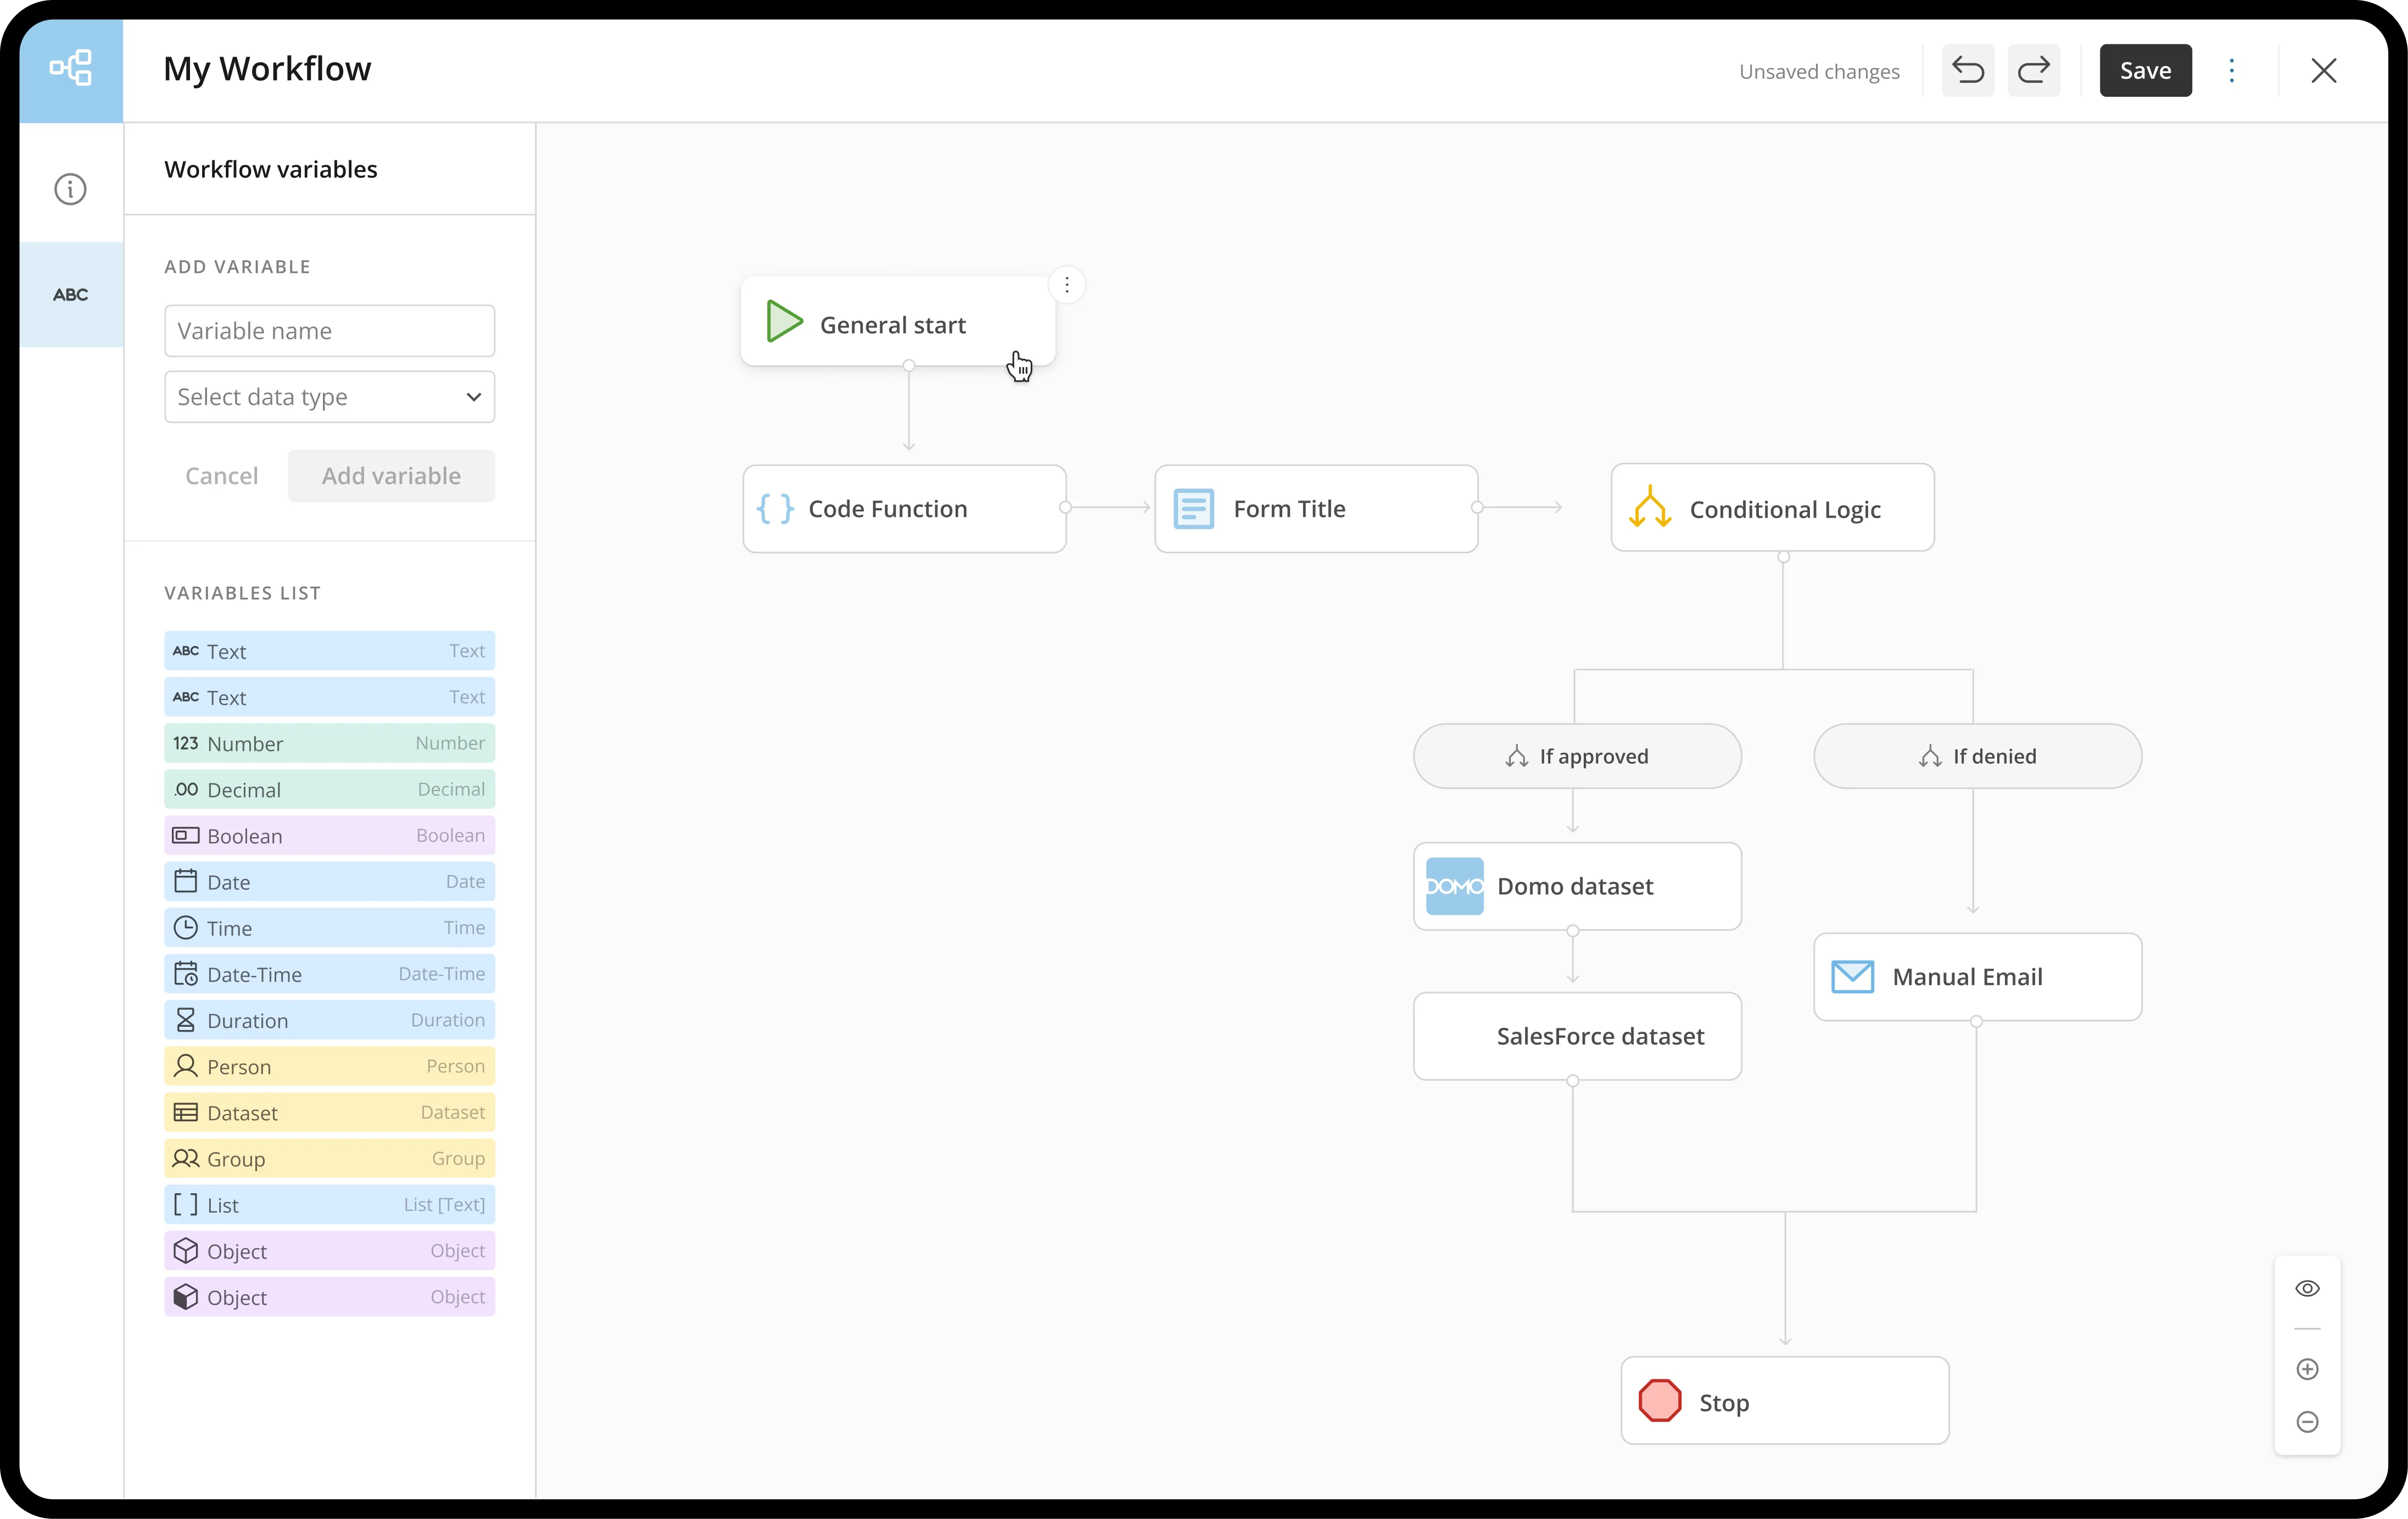The height and width of the screenshot is (1519, 2408).
Task: Click the red octagon icon on the Stop node
Action: [x=1660, y=1401]
